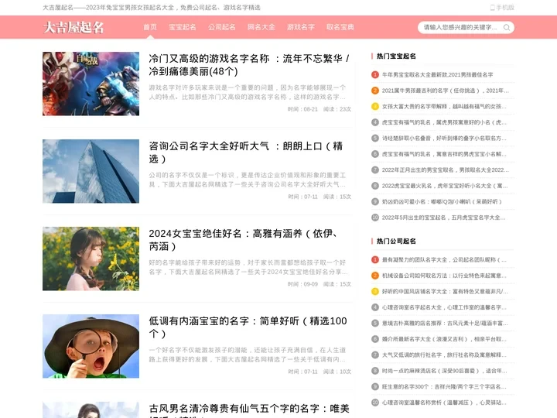Image resolution: width=557 pixels, height=418 pixels.
Task: Open company item 旺生意的名字300个
Action: pos(444,387)
